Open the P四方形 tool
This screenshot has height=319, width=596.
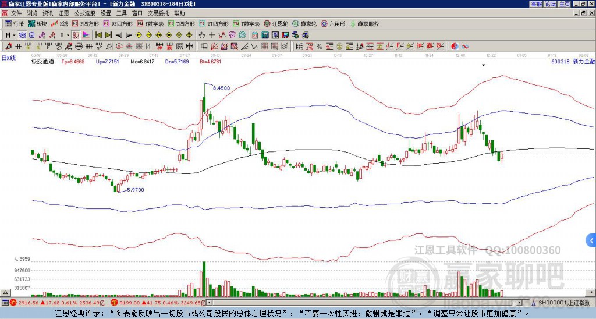click(x=86, y=23)
